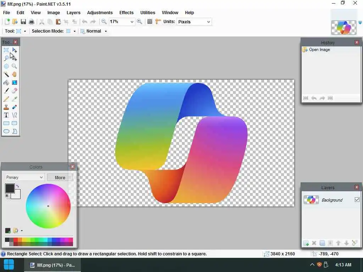Screen dimensions: 363x272
Task: Select the Text tool
Action: pyautogui.click(x=6, y=115)
